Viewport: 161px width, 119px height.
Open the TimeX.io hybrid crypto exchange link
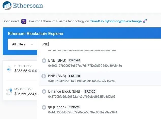pos(116,21)
